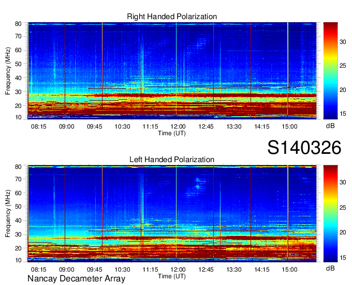
Task: Click 08:15 time tick under right-handed plot
Action: pyautogui.click(x=39, y=126)
